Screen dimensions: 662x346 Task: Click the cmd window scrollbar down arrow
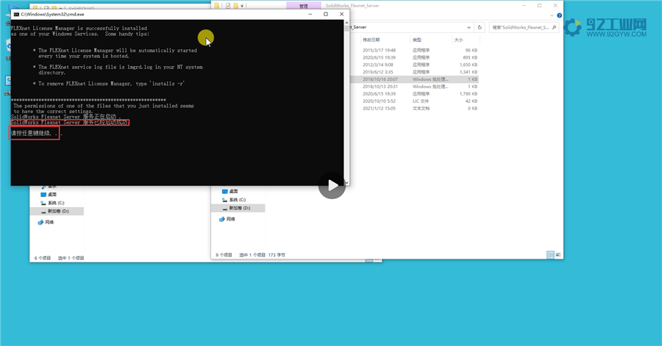coord(346,182)
